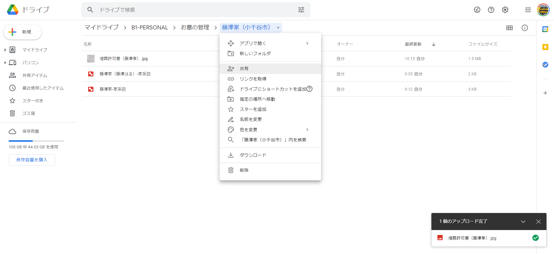Get add-ons plus icon

point(545,93)
